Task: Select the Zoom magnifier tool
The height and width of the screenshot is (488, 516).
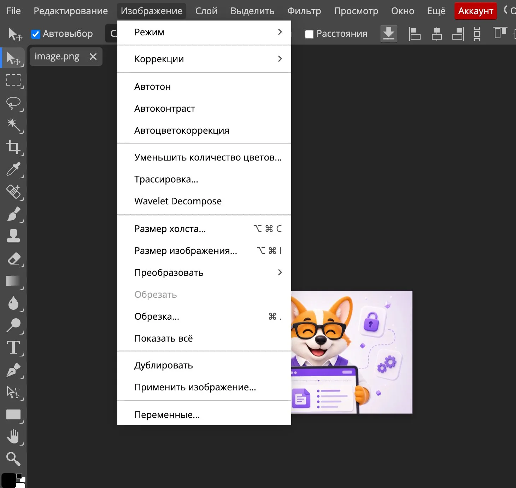Action: pos(13,459)
